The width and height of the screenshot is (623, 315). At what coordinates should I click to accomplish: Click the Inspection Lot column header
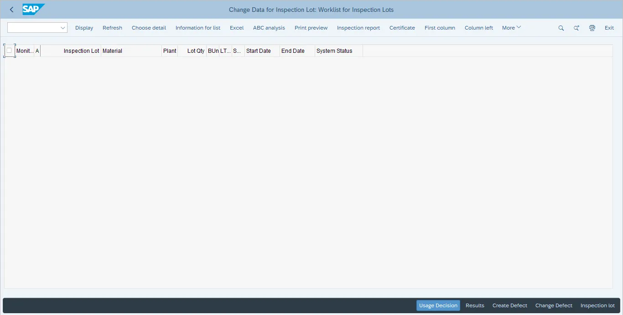coord(81,51)
